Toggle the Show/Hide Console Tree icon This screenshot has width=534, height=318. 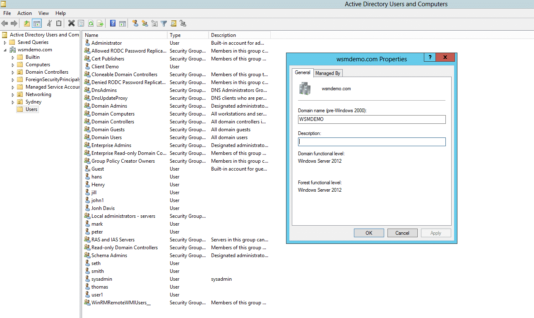[x=37, y=24]
